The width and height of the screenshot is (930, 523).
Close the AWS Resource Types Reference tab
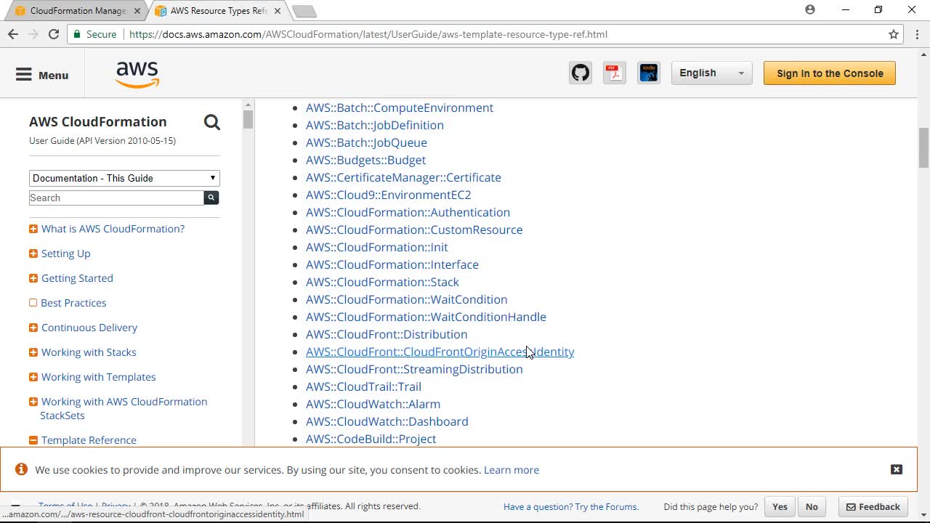[278, 11]
